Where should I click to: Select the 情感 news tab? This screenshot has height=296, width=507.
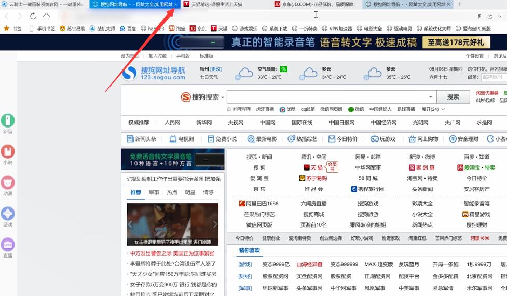tap(208, 192)
